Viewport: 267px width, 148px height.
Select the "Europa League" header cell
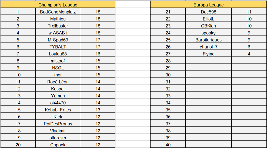tap(208, 5)
